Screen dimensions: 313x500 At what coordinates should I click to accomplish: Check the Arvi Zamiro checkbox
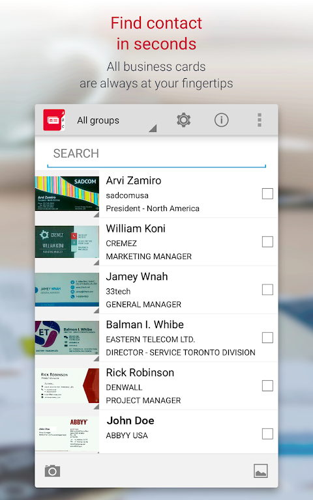[x=267, y=193]
